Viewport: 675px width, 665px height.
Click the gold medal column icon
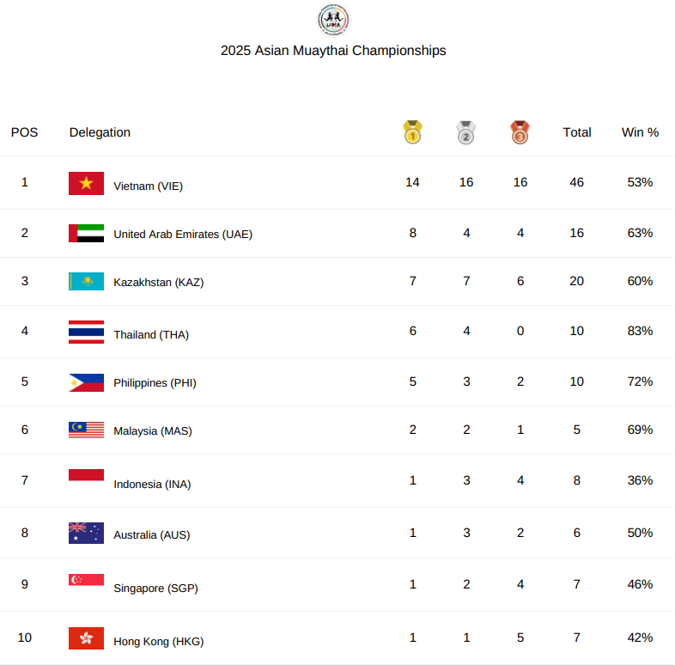pos(412,132)
